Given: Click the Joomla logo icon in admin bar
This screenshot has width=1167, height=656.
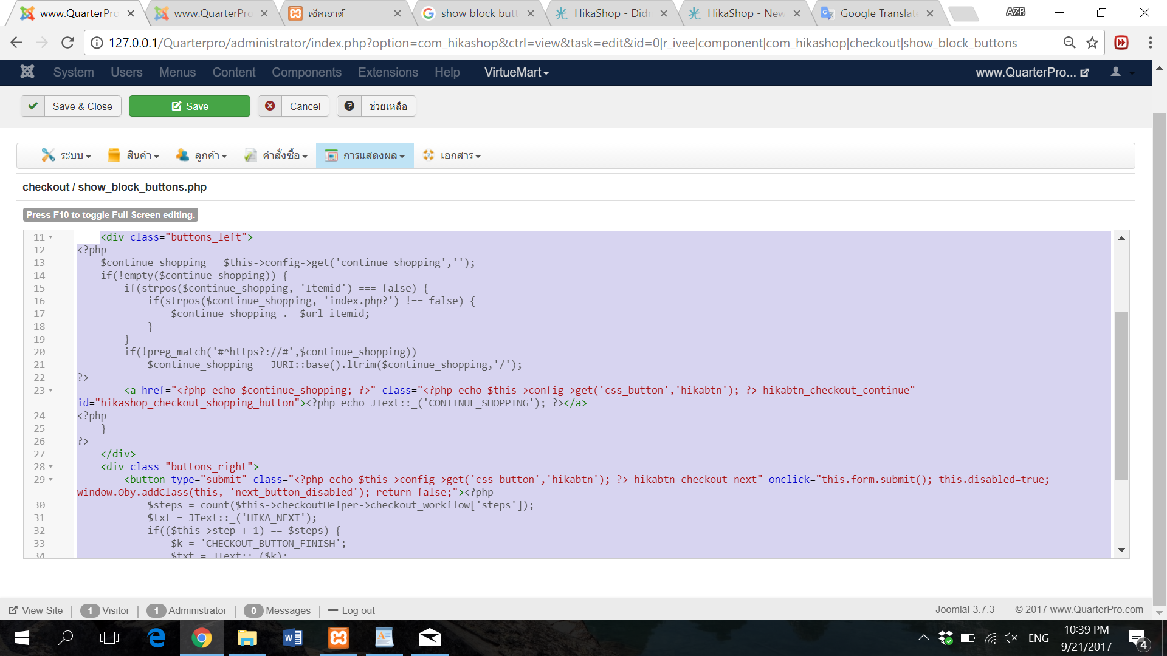Looking at the screenshot, I should tap(27, 72).
